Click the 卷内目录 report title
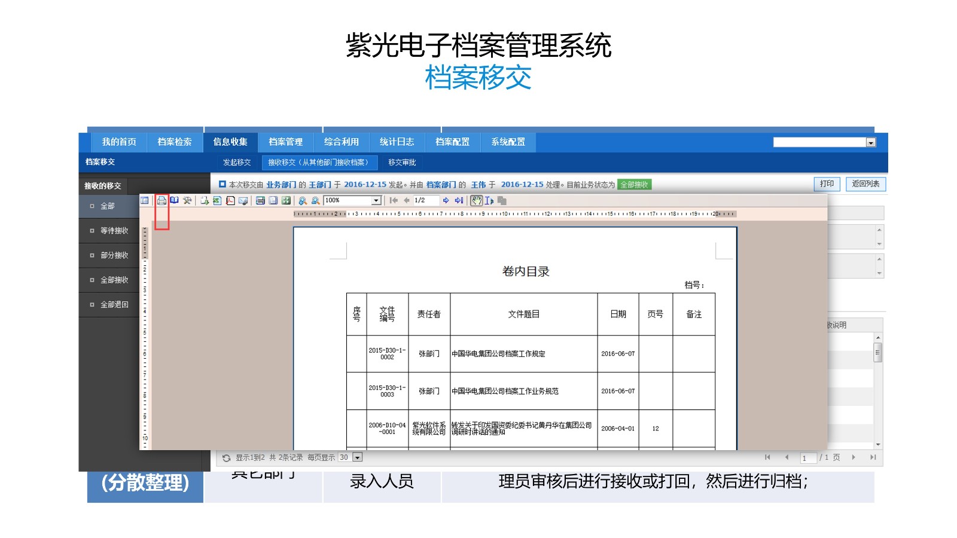The image size is (957, 538). tap(526, 271)
